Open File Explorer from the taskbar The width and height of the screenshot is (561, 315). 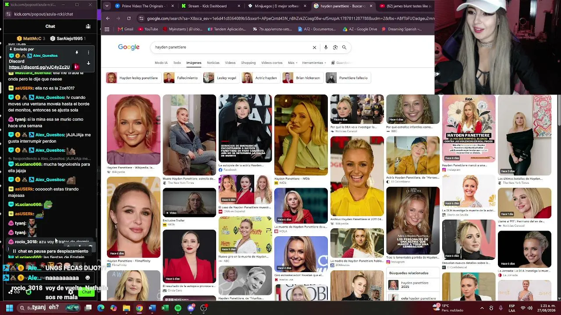[126, 308]
